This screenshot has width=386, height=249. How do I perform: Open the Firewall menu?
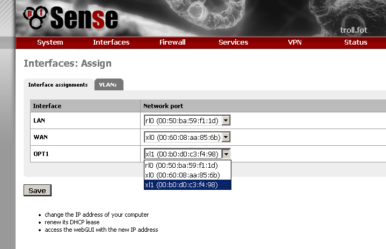pos(172,42)
